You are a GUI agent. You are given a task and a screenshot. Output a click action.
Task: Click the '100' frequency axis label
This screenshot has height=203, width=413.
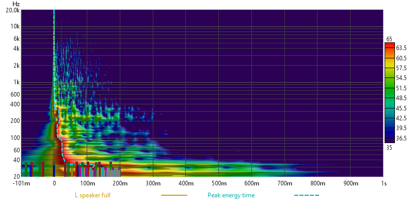(x=15, y=138)
